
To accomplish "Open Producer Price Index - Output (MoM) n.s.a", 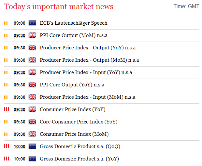I will 89,60.
